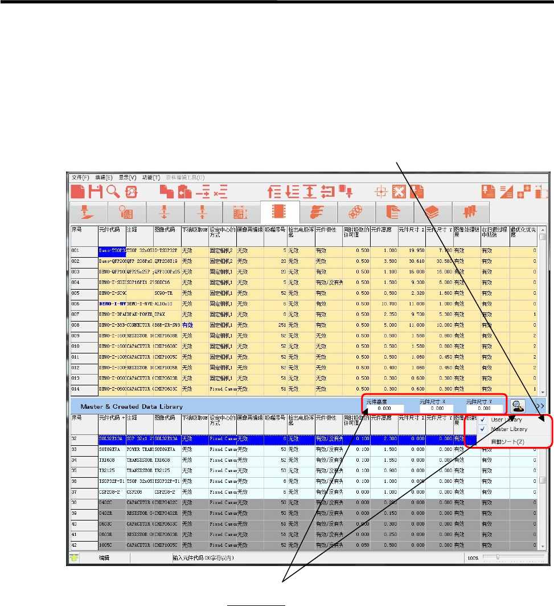Click the move row down icon
This screenshot has height=606, width=554.
tap(293, 192)
